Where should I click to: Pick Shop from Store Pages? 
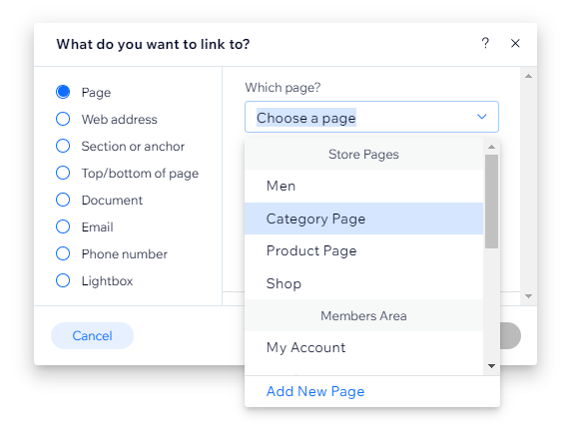tap(363, 283)
